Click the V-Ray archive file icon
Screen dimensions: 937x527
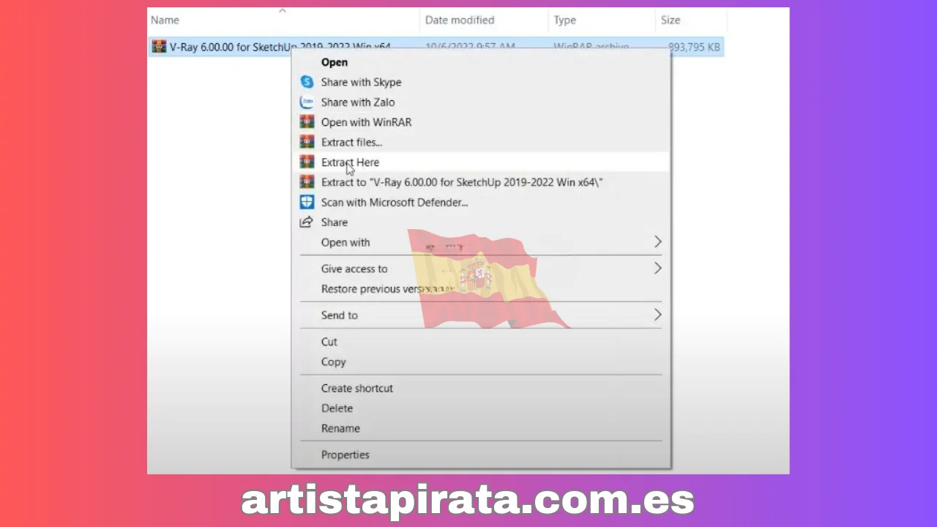159,47
